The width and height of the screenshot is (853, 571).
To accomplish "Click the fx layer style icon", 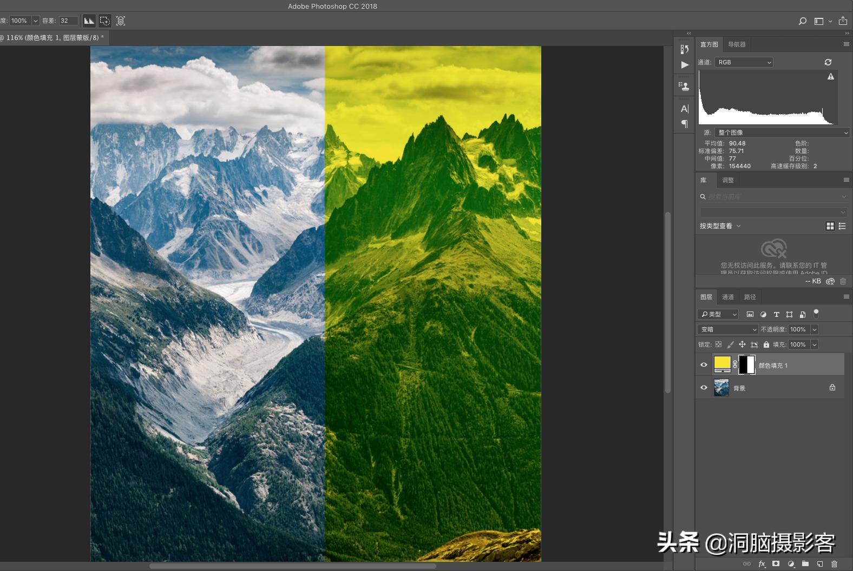I will click(762, 564).
